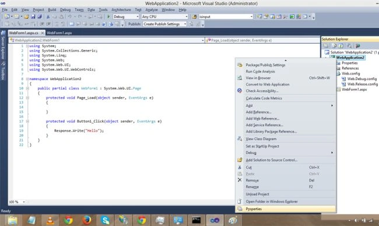Screen dimensions: 379x226
Task: Start debugging with the green play icon
Action: [108, 17]
